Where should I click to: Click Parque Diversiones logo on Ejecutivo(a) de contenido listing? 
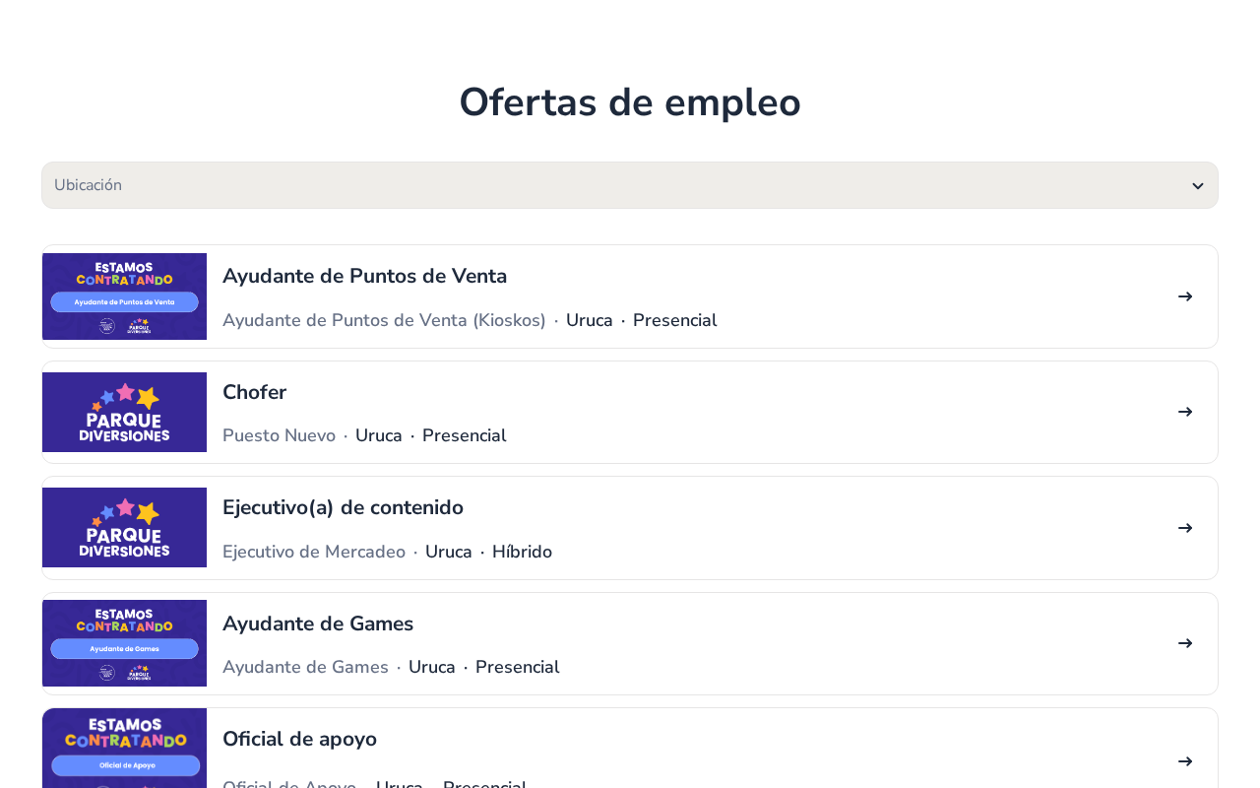tap(124, 528)
